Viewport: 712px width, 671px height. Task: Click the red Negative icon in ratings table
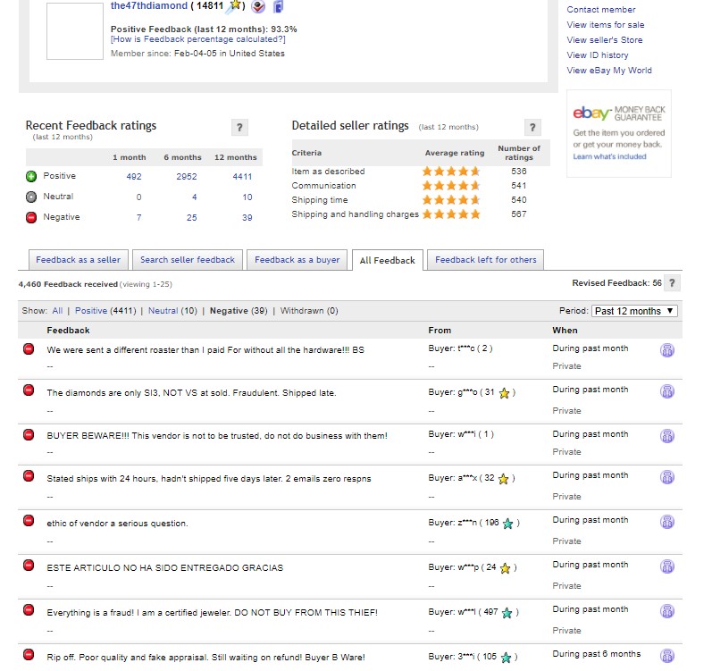tap(31, 217)
